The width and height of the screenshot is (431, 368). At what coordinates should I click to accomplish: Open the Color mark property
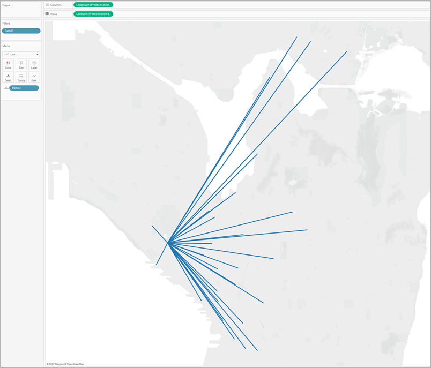coord(8,65)
